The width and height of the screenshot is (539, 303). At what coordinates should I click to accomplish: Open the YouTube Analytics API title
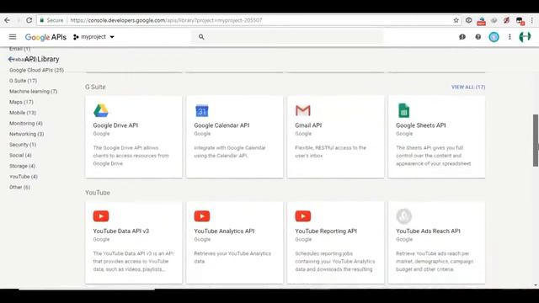224,231
